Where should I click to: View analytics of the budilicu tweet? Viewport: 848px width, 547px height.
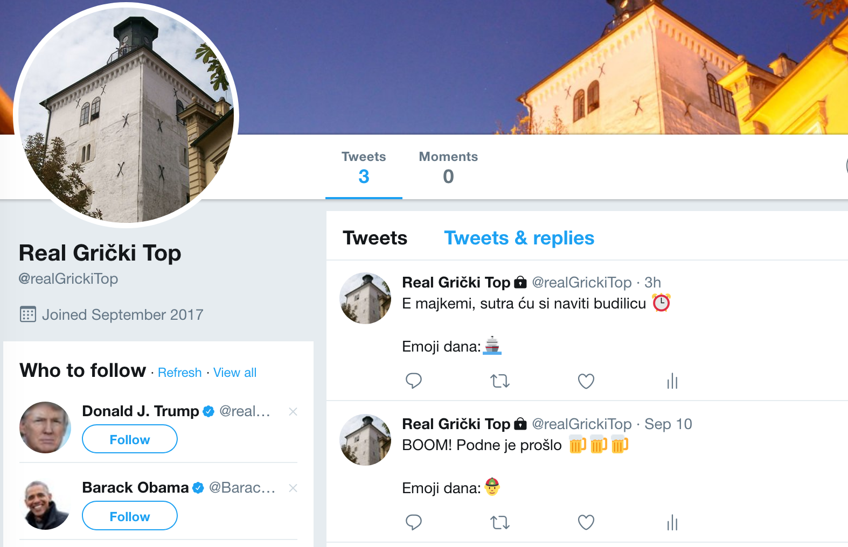click(x=672, y=381)
